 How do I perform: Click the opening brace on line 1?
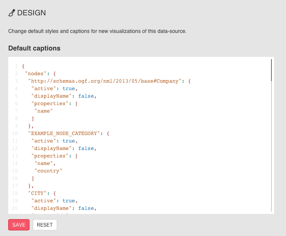click(23, 66)
